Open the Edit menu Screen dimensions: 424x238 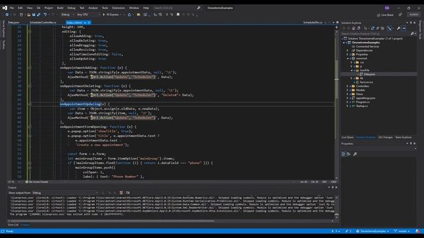(x=21, y=8)
